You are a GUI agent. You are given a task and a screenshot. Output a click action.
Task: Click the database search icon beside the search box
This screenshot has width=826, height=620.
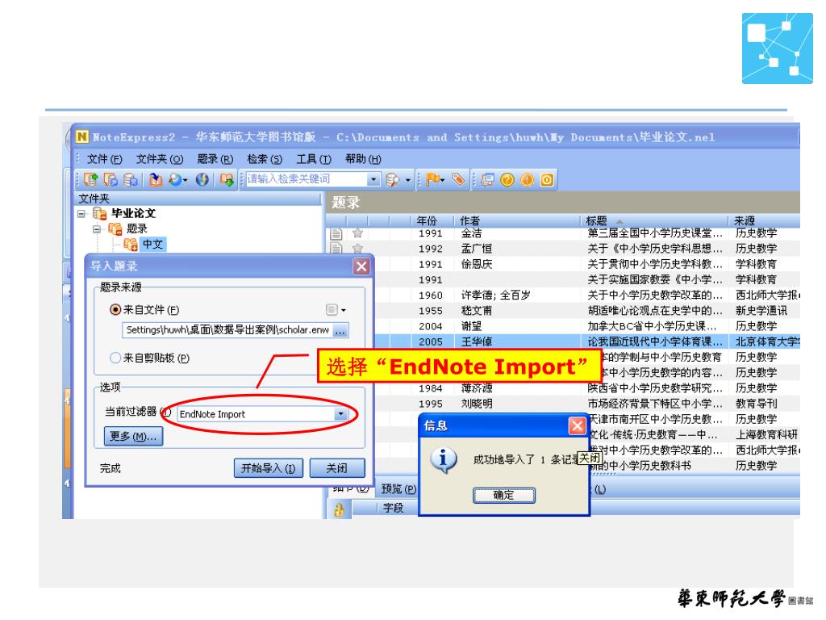point(393,180)
